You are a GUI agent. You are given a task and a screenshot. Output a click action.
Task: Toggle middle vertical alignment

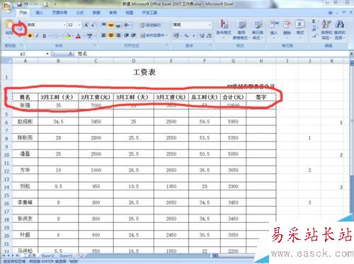tap(111, 25)
